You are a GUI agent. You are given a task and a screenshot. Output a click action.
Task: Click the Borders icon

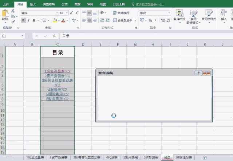pyautogui.click(x=44, y=20)
